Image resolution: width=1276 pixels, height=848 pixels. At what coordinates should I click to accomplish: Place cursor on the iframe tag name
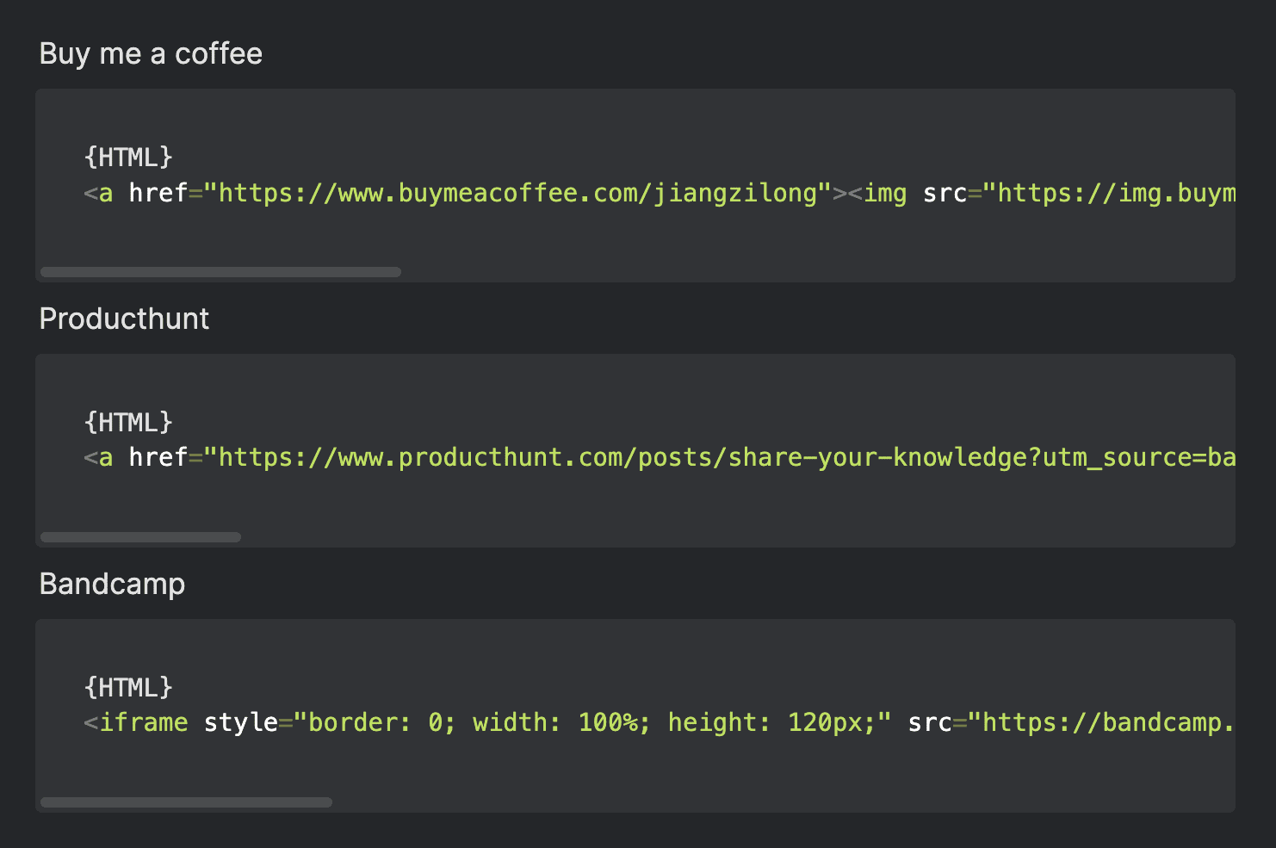tap(144, 722)
